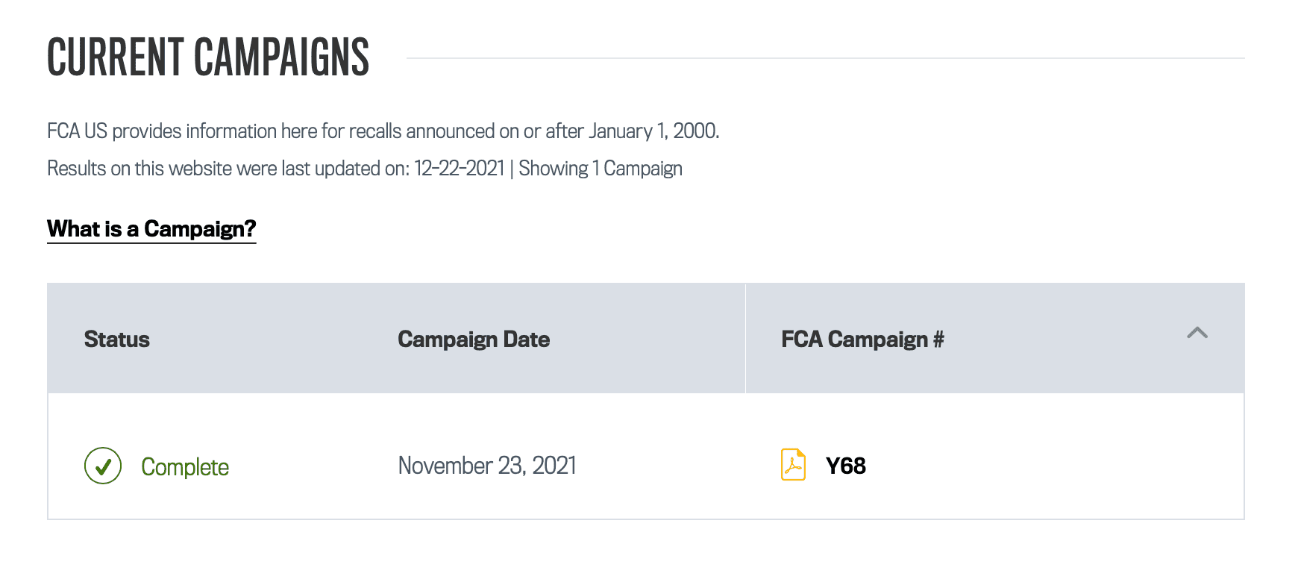The height and width of the screenshot is (588, 1298).
Task: Open the What is a Campaign? link
Action: [151, 229]
